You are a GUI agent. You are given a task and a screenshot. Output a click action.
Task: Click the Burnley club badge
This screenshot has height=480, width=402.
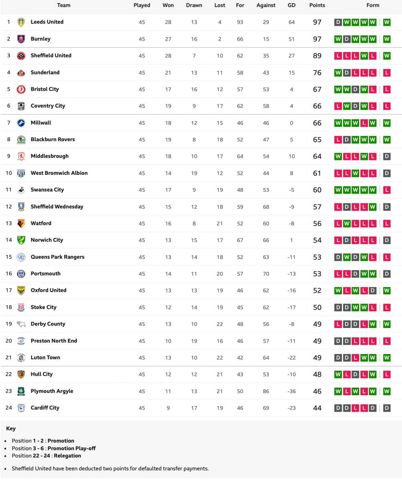point(21,39)
